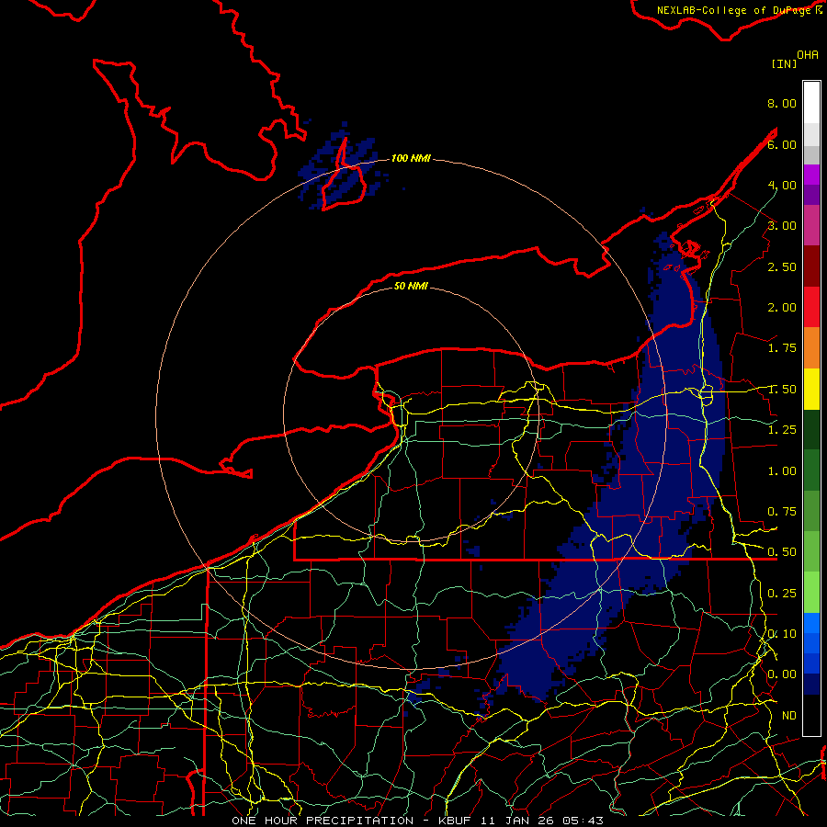Click the 100 NMI range ring label
827x827 pixels.
click(x=411, y=158)
